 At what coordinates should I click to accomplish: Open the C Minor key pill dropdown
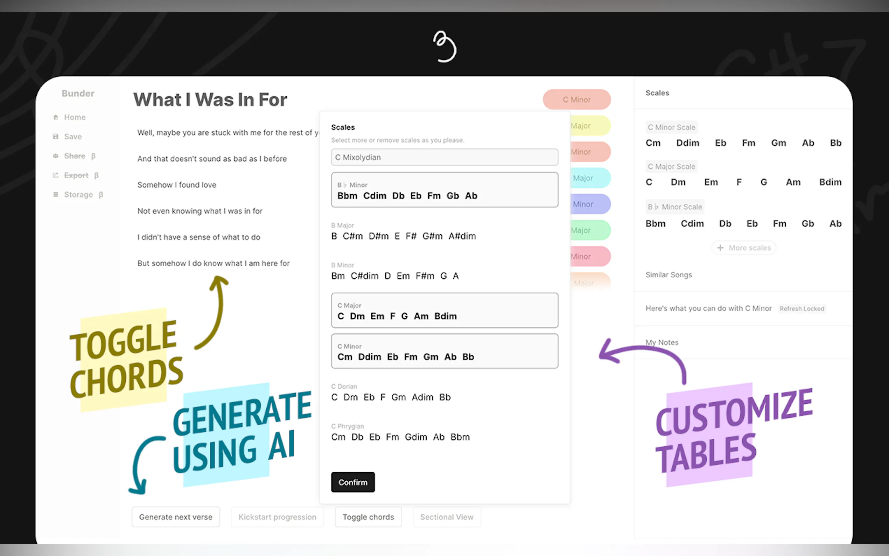click(576, 100)
